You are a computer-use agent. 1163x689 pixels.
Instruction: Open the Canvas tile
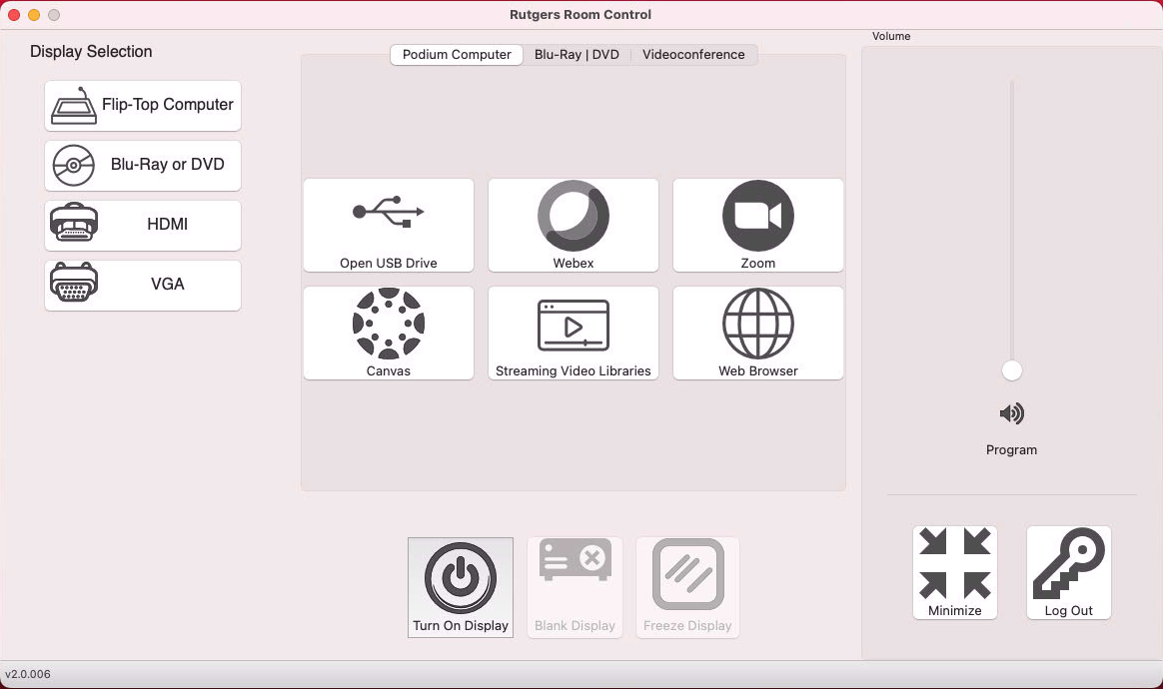[389, 333]
